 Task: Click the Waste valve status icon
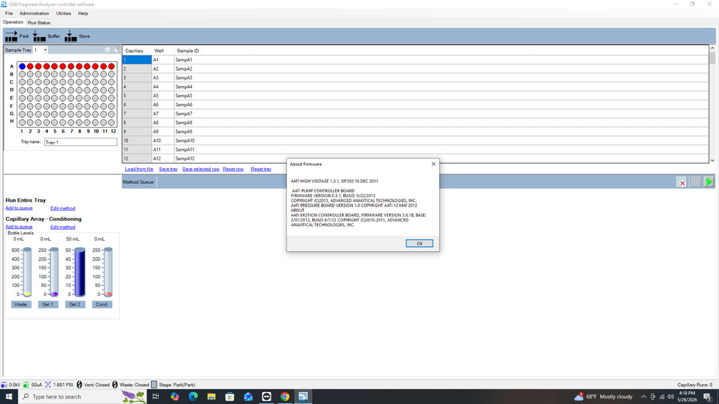click(x=115, y=385)
